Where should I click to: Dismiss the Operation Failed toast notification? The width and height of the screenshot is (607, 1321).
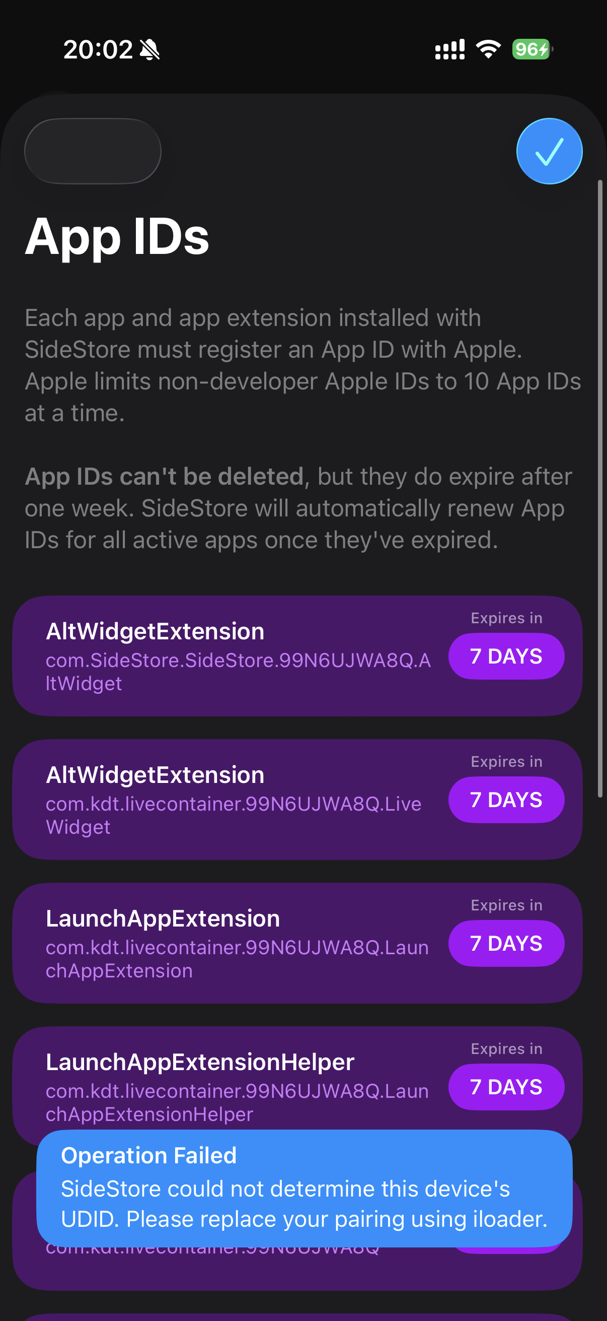[x=305, y=1188]
